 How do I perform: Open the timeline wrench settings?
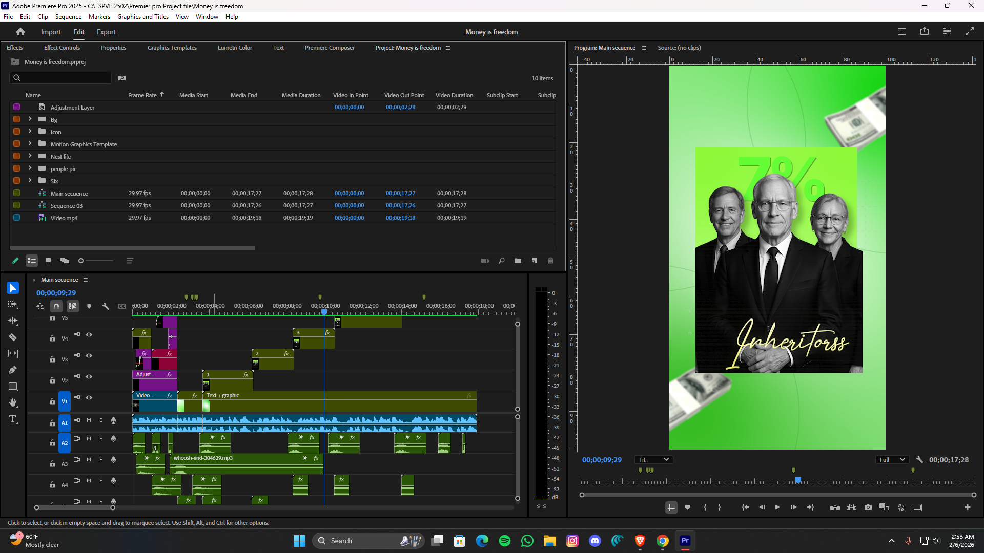click(106, 306)
